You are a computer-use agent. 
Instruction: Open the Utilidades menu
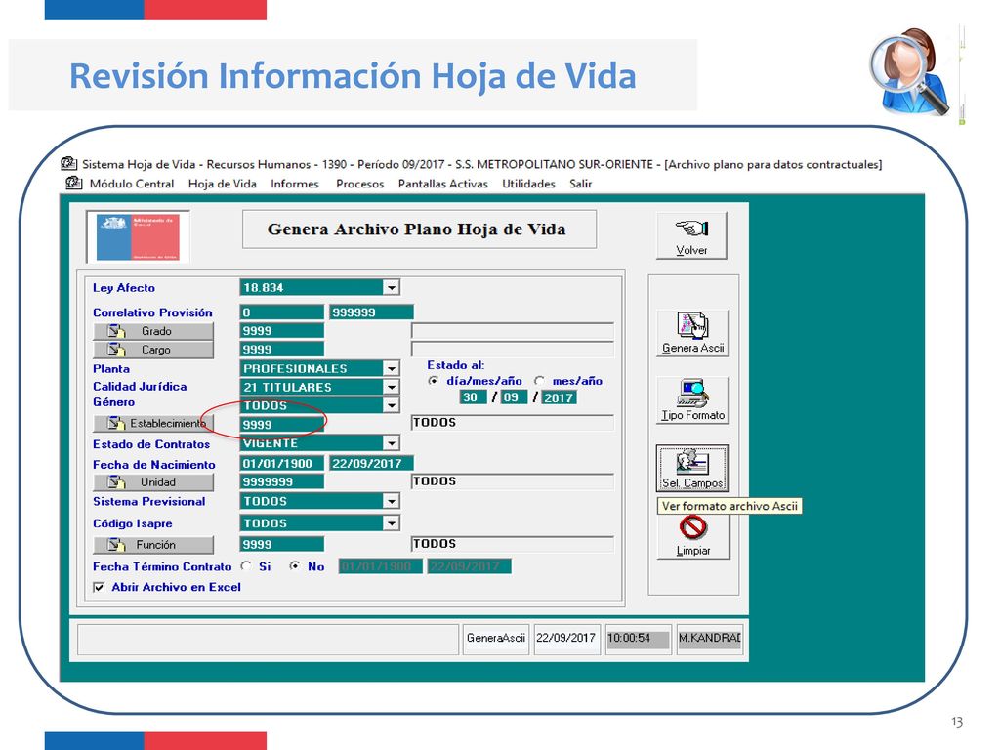[x=528, y=184]
